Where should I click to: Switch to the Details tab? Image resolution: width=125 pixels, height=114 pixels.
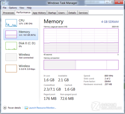[x=72, y=13]
